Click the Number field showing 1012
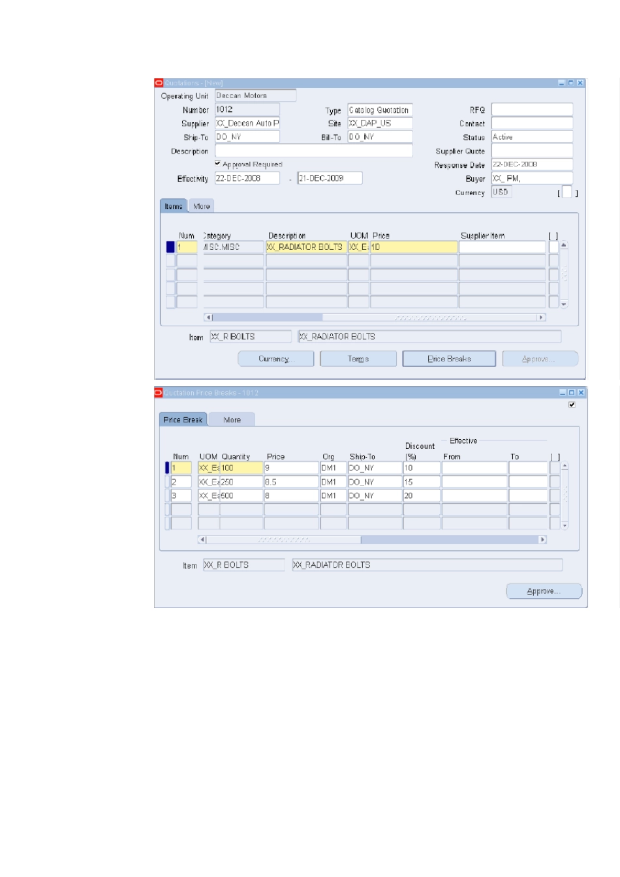620x877 pixels. [247, 110]
